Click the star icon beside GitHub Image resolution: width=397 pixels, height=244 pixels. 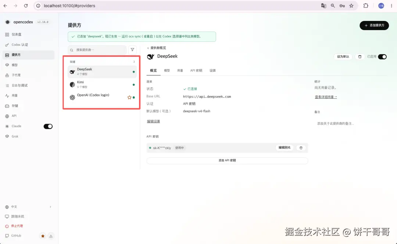(x=43, y=236)
